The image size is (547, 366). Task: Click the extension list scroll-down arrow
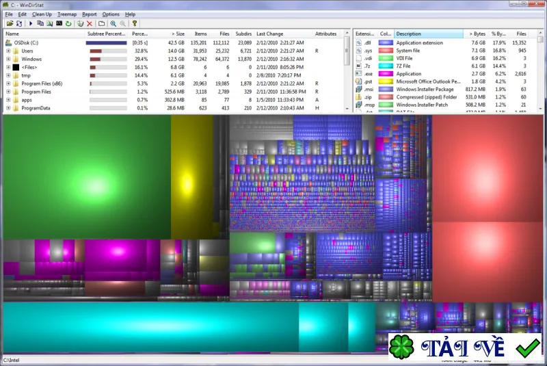click(540, 109)
